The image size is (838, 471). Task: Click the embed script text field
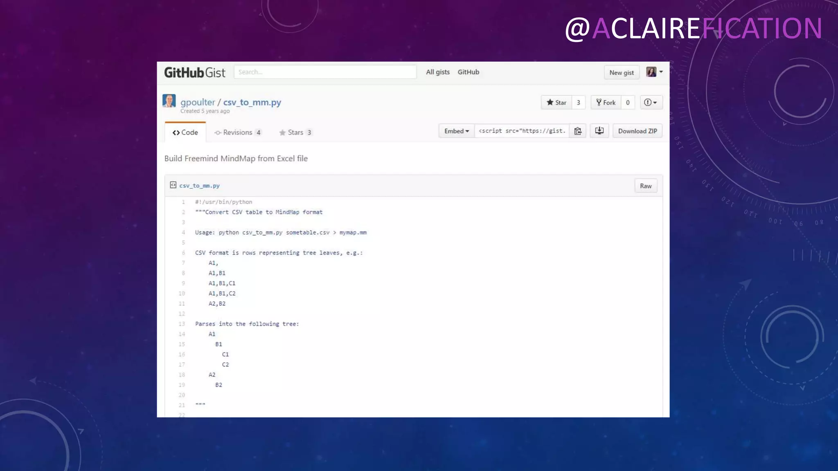522,131
